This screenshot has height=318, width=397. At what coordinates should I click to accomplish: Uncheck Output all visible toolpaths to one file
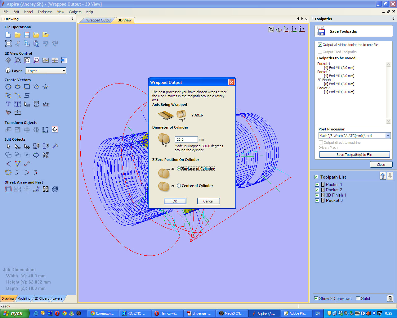point(320,45)
